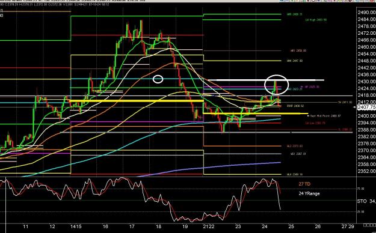Image resolution: width=376 pixels, height=233 pixels.
Task: Click the current price tag 2407.75
Action: [x=366, y=107]
